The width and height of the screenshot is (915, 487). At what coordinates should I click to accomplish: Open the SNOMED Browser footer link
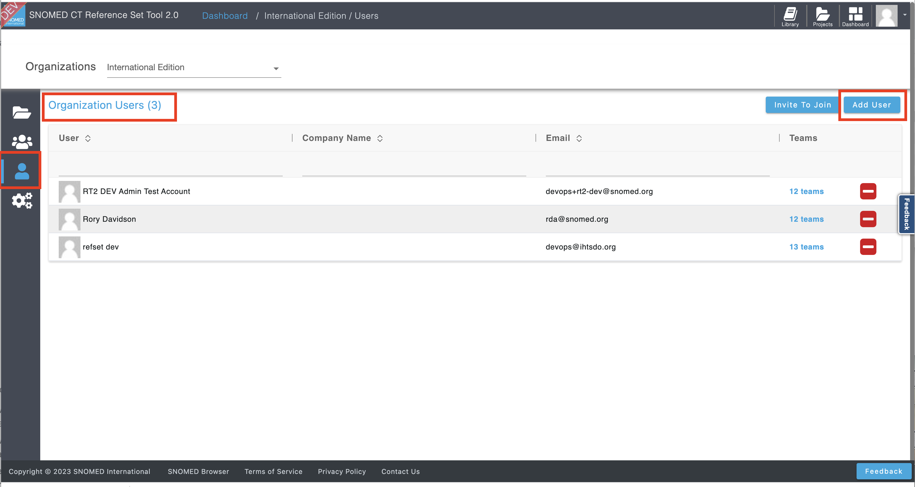click(x=198, y=471)
